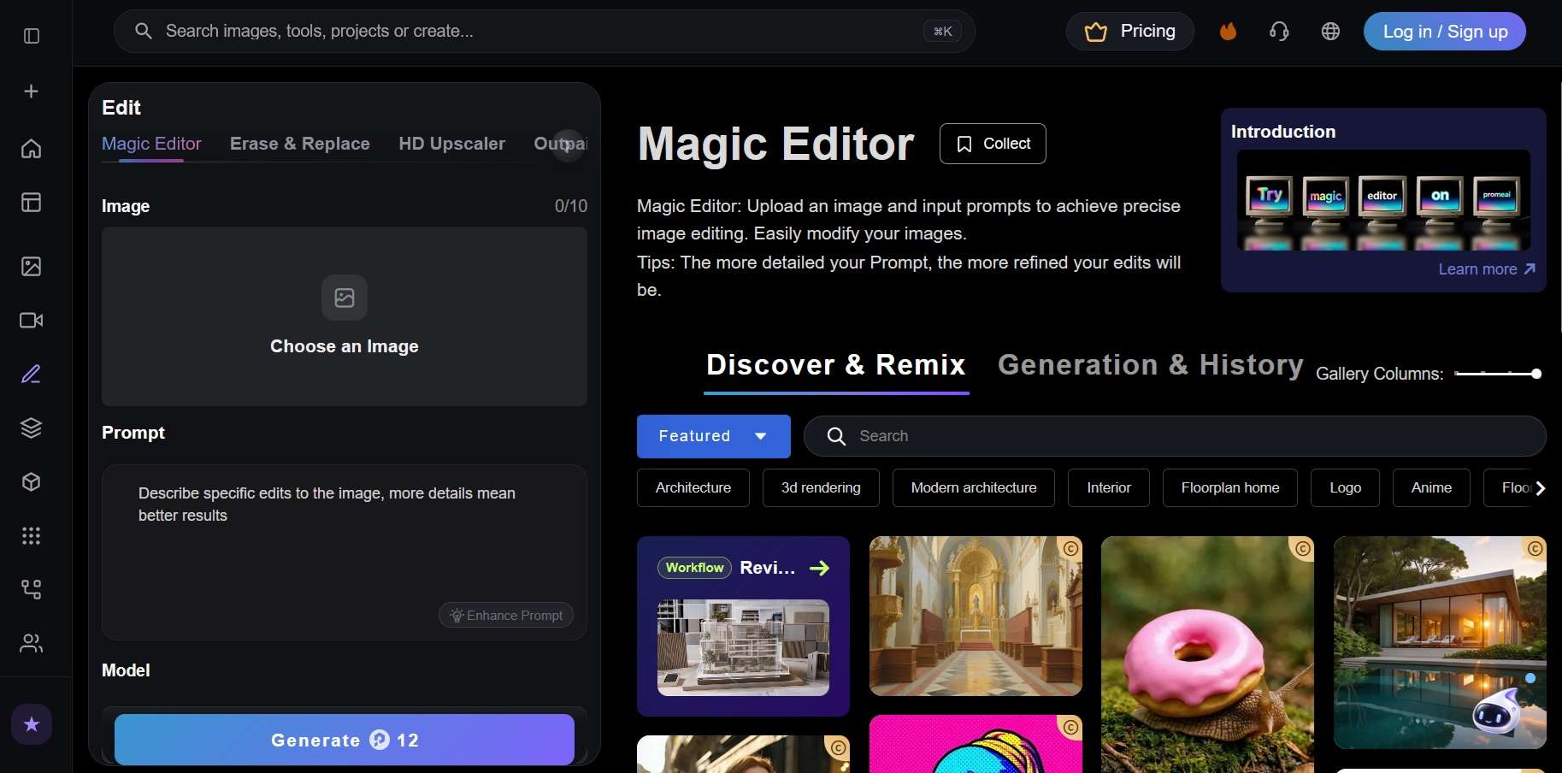Click Choose an Image upload area
This screenshot has width=1562, height=773.
345,316
